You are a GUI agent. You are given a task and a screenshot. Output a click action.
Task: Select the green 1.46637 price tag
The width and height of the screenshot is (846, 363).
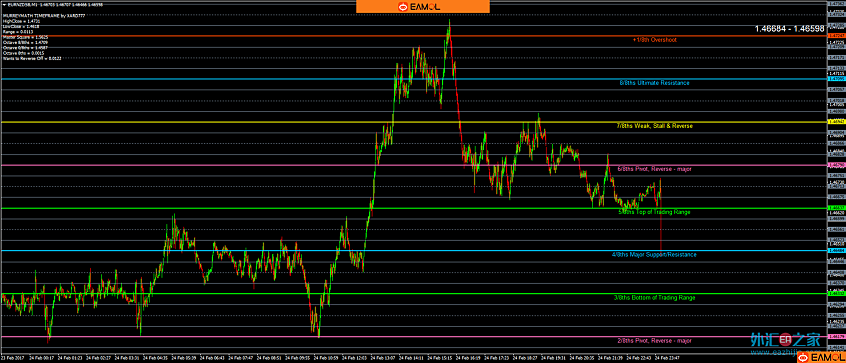pos(837,208)
